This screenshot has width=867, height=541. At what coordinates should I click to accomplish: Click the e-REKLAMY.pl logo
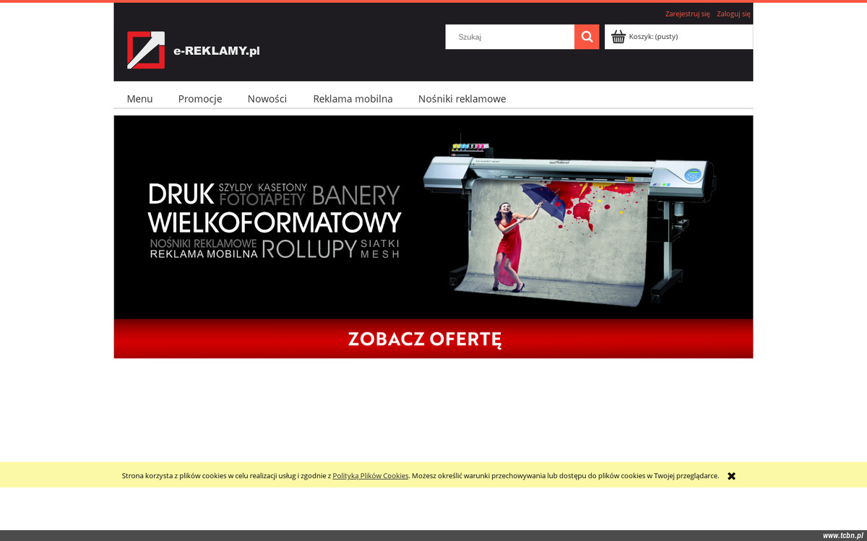(194, 50)
